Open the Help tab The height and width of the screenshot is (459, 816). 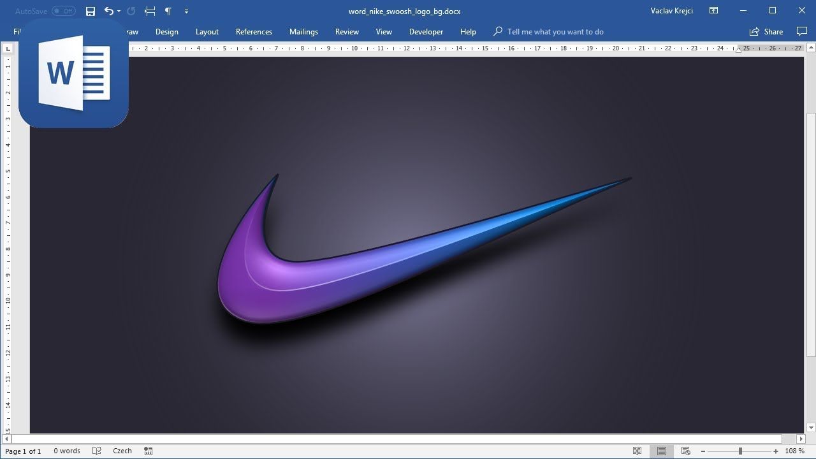pos(468,31)
